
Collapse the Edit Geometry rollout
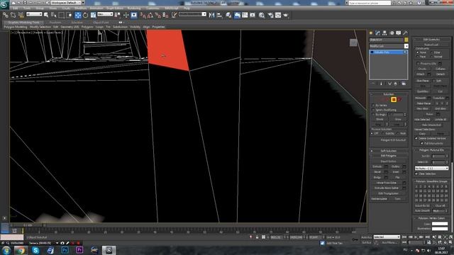click(x=431, y=40)
